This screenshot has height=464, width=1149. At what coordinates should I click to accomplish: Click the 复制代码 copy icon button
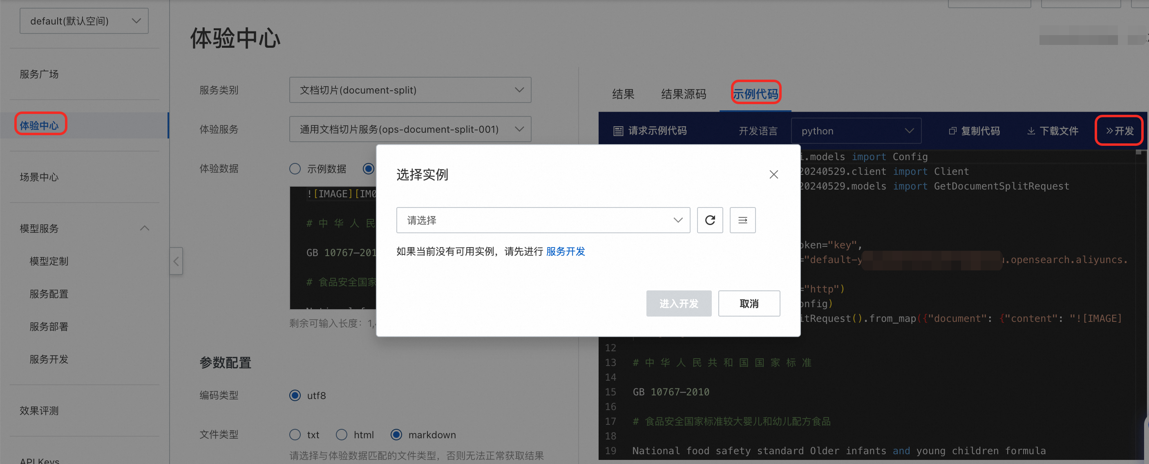point(974,131)
